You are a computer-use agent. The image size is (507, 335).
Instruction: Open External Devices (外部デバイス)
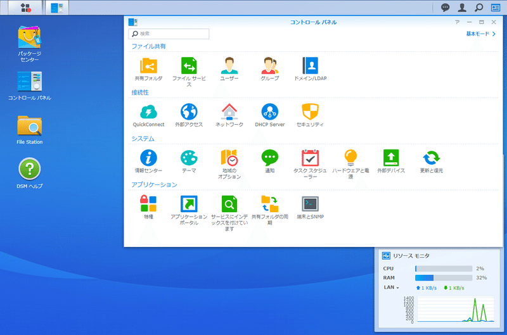tap(391, 158)
